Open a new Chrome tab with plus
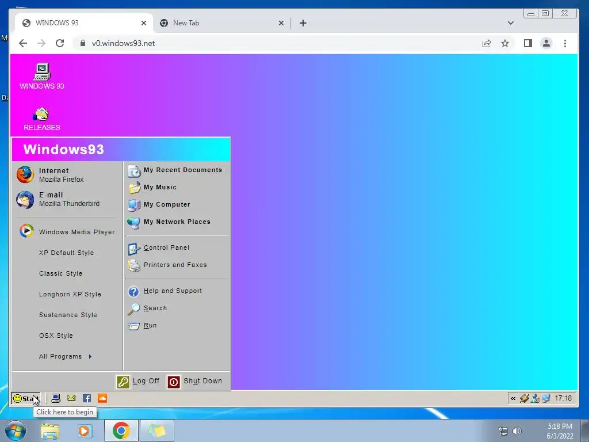Viewport: 589px width, 442px height. pyautogui.click(x=303, y=23)
